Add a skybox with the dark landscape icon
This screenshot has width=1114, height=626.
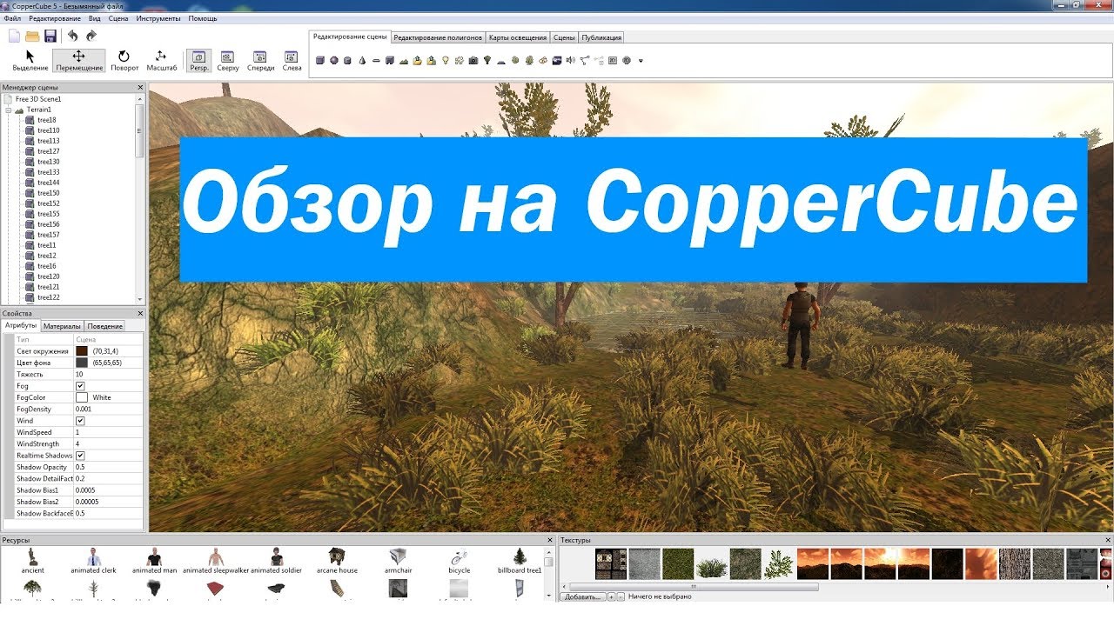(x=557, y=60)
